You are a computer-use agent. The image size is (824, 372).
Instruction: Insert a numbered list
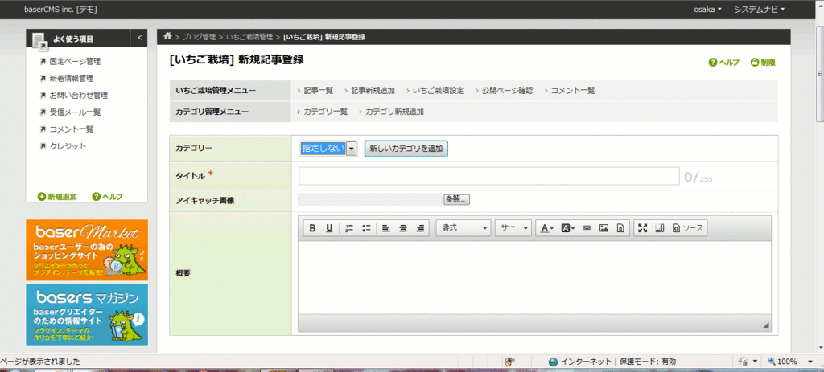point(349,228)
